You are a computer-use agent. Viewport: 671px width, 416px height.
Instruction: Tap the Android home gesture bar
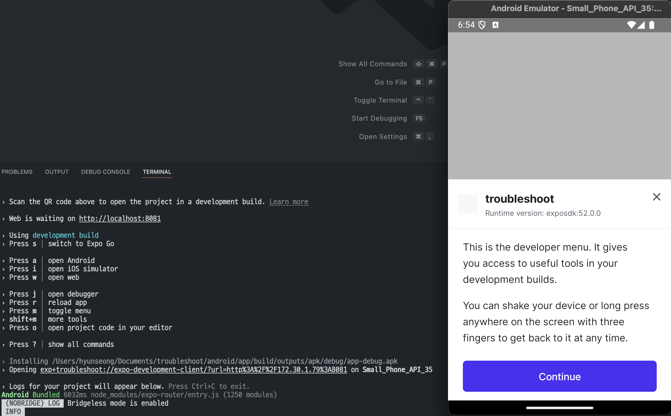pyautogui.click(x=559, y=408)
